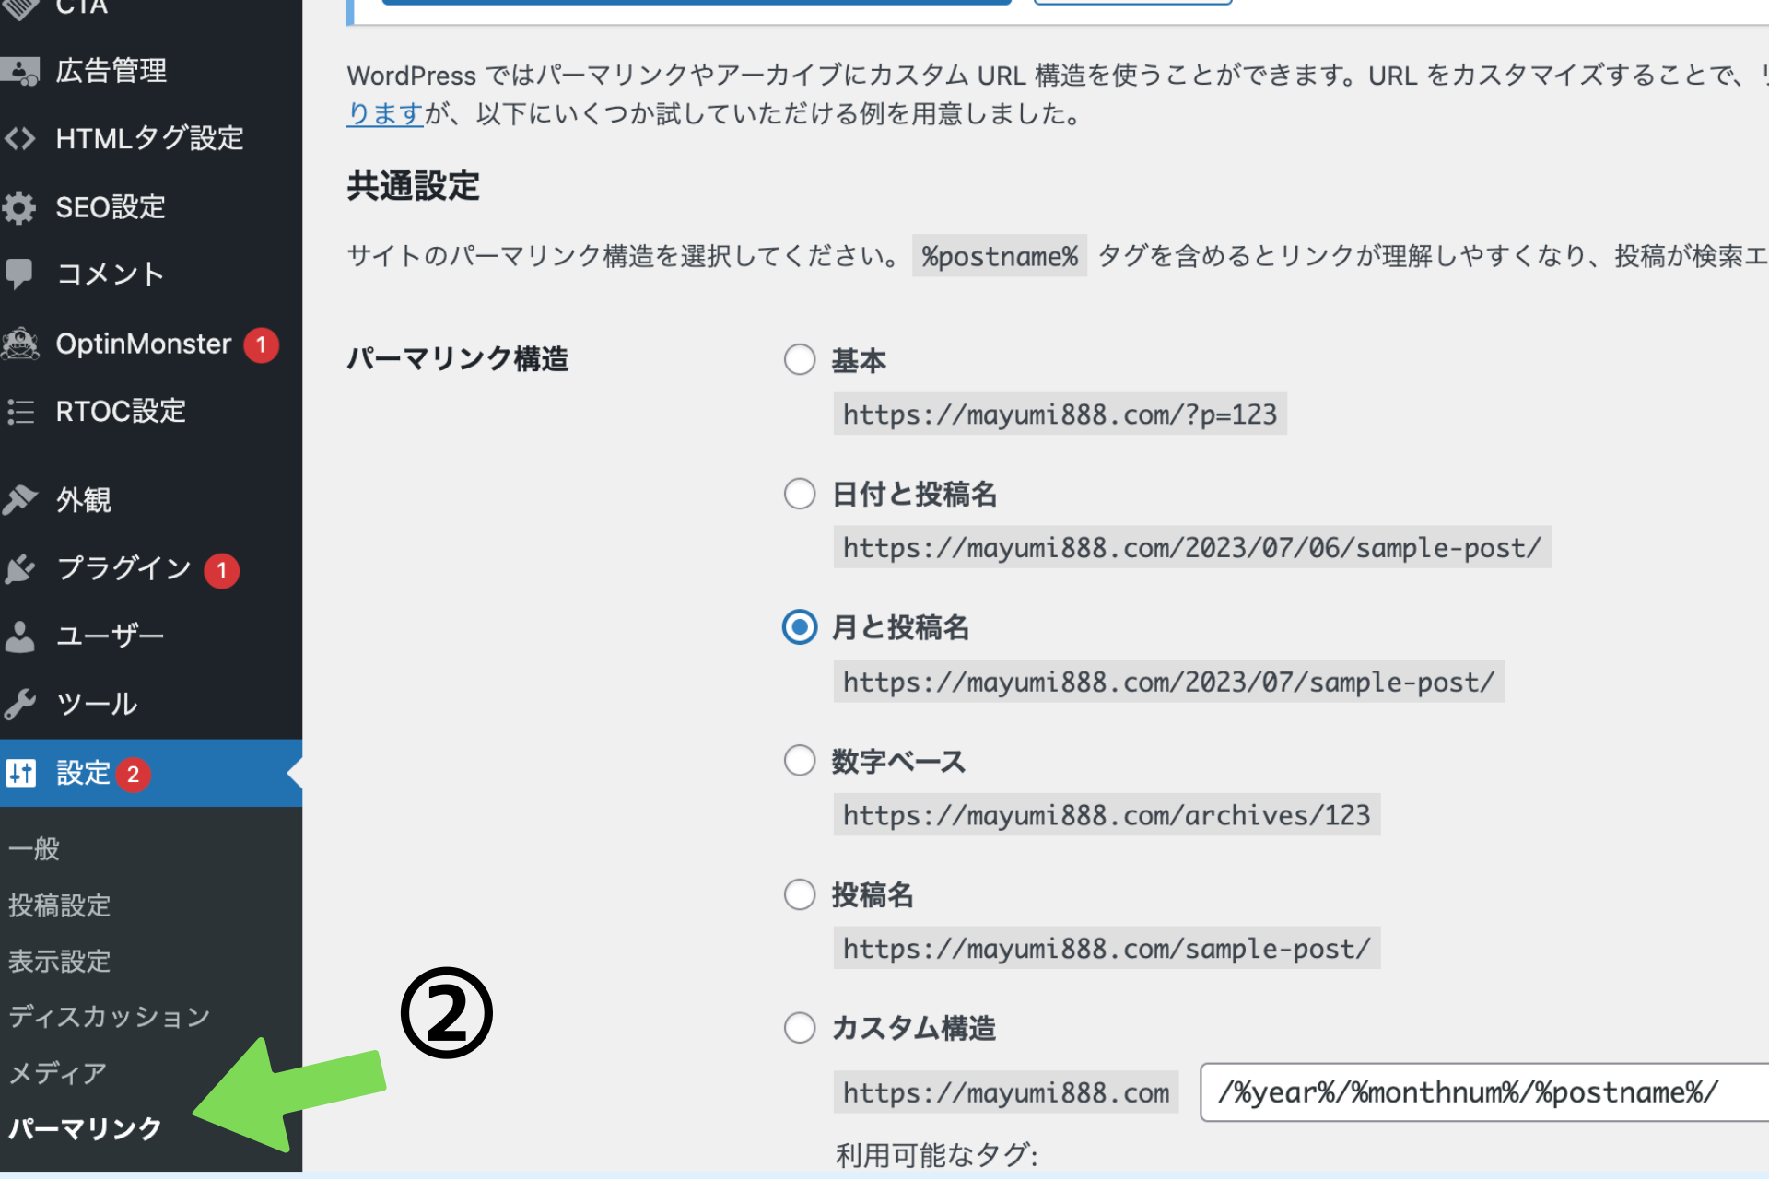Image resolution: width=1769 pixels, height=1179 pixels.
Task: Open 表示設定 submenu link
Action: pyautogui.click(x=59, y=962)
